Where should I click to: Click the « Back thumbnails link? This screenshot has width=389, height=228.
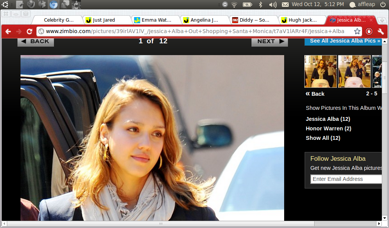(x=315, y=94)
